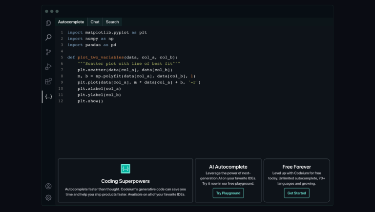This screenshot has width=375, height=212.
Task: Click the Coding Superpowers heading
Action: pos(125,181)
